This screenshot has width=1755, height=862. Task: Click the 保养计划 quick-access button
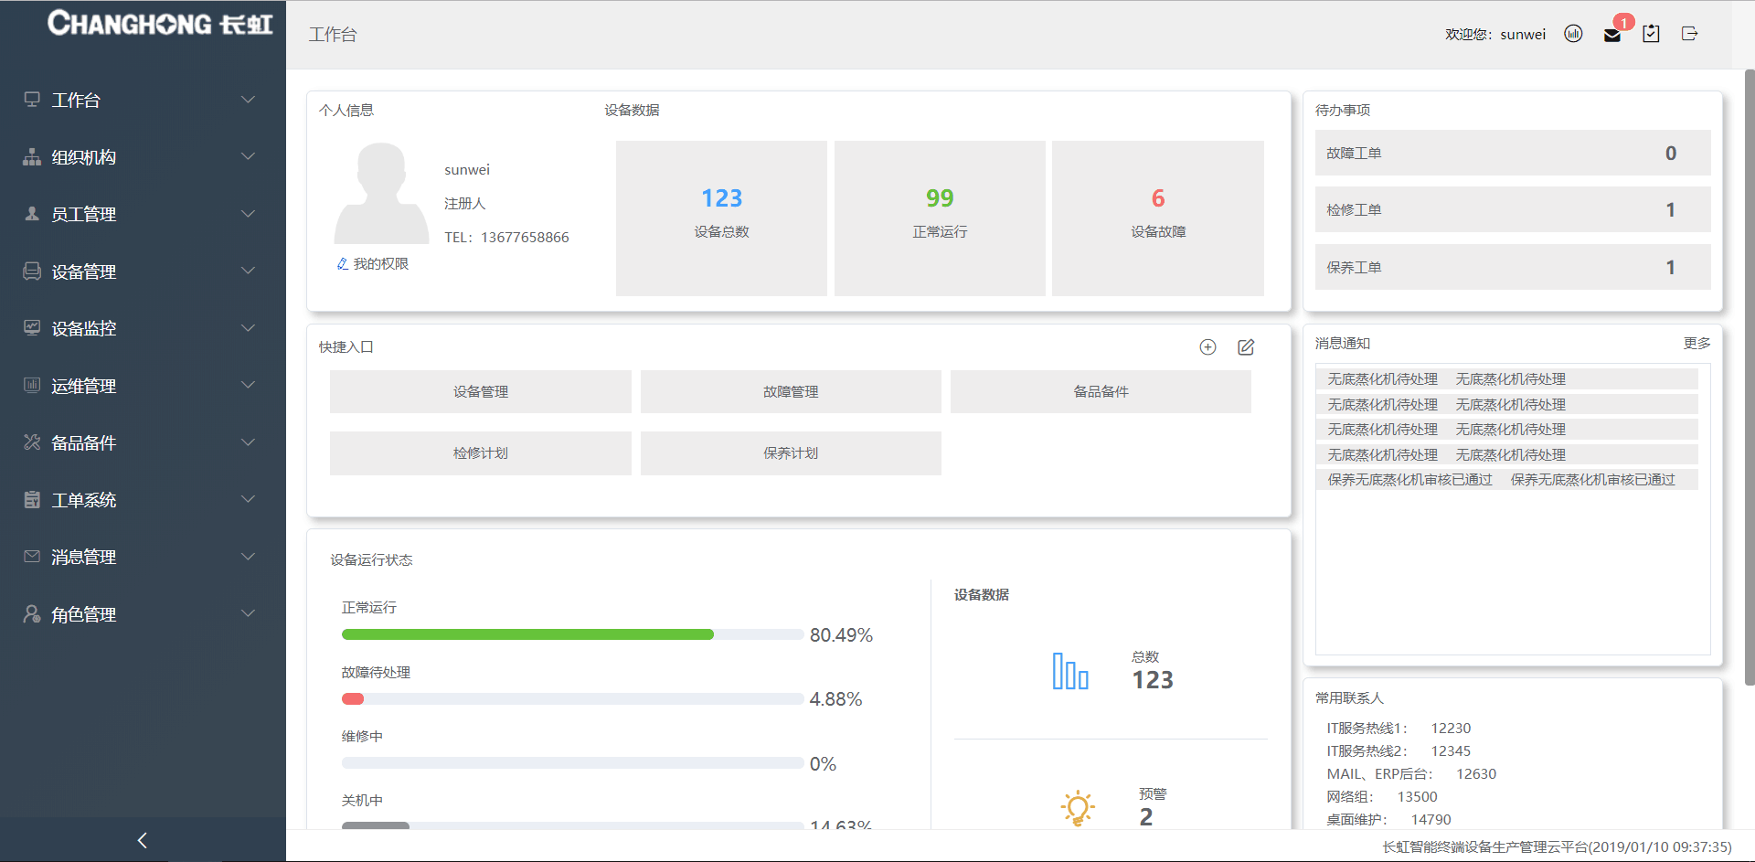coord(791,453)
